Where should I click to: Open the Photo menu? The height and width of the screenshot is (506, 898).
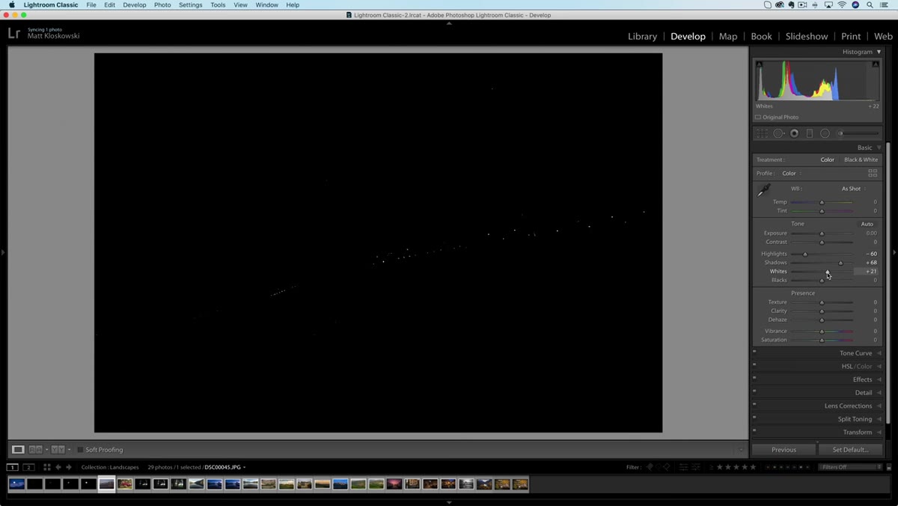[x=162, y=4]
